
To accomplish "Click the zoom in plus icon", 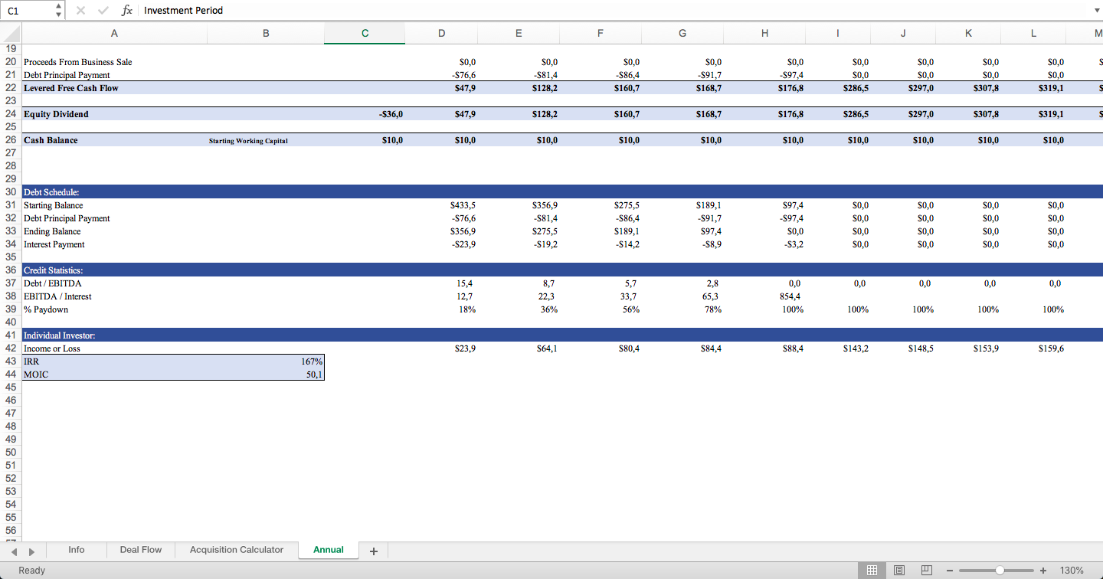I will point(1043,571).
